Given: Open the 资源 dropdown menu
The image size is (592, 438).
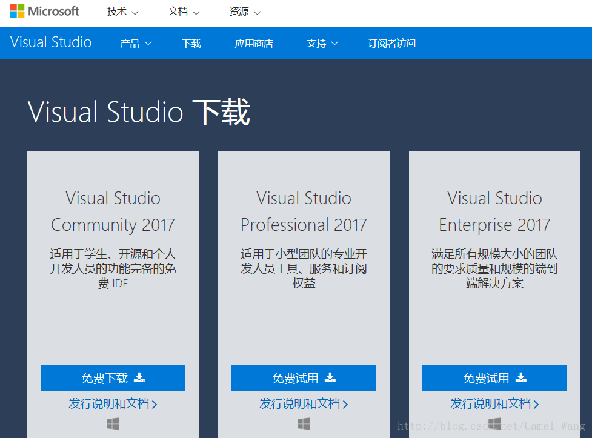Looking at the screenshot, I should 245,12.
